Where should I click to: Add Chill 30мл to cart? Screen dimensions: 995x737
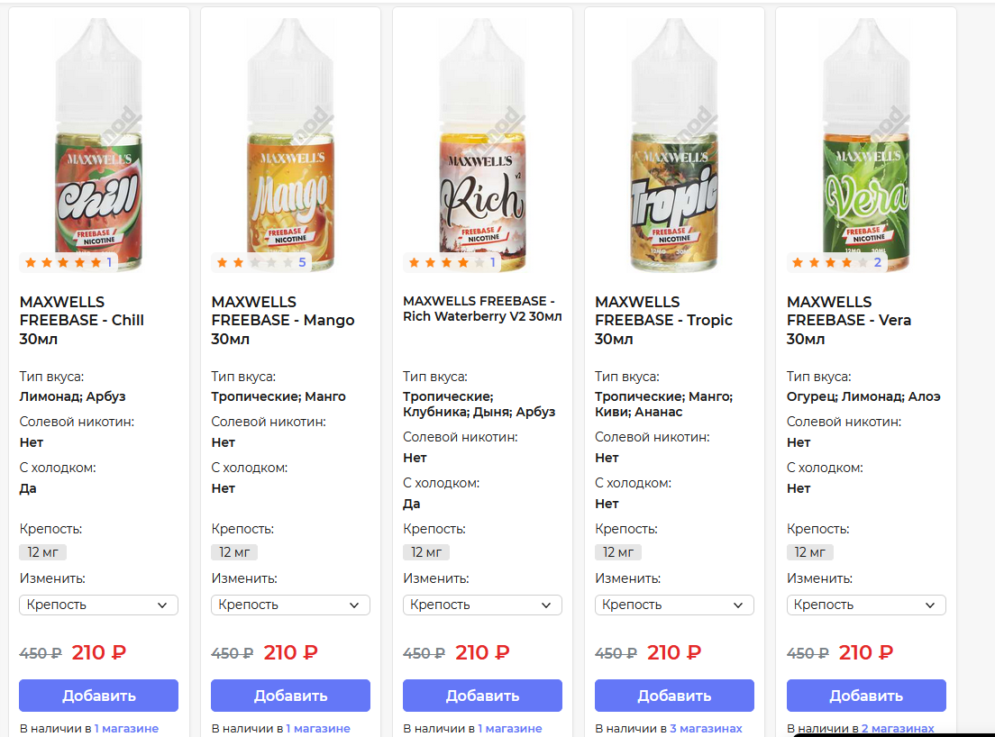pos(98,696)
